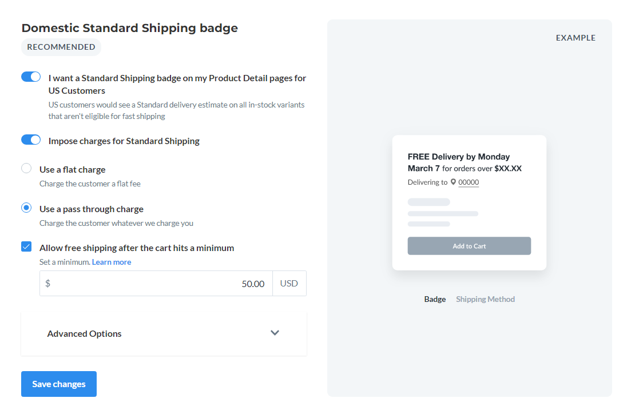The image size is (627, 410).
Task: Toggle Standard Shipping badge for US Customers
Action: [31, 77]
